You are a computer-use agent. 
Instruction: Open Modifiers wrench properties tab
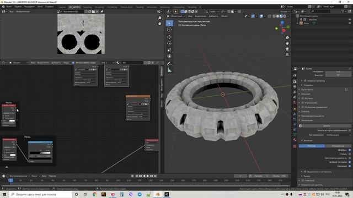[x=295, y=114]
